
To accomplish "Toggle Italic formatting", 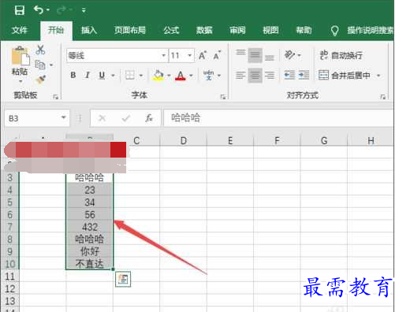I will [88, 76].
